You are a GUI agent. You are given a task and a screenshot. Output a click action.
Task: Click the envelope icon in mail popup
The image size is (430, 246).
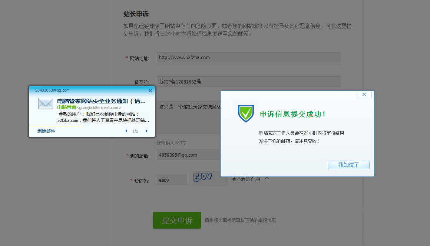[x=45, y=104]
